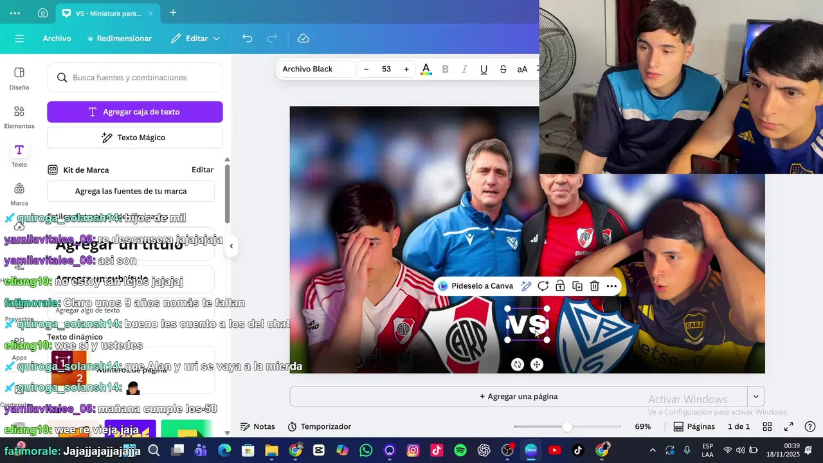
Task: Open the Temporizador timer
Action: click(319, 426)
